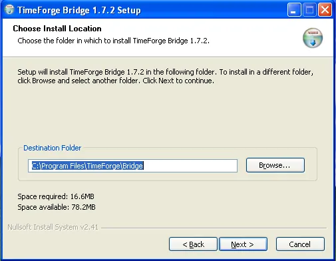
Task: Proceed with the Next > button
Action: [x=243, y=244]
